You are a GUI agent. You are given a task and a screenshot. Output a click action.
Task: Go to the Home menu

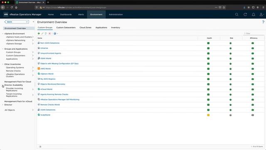point(51,15)
